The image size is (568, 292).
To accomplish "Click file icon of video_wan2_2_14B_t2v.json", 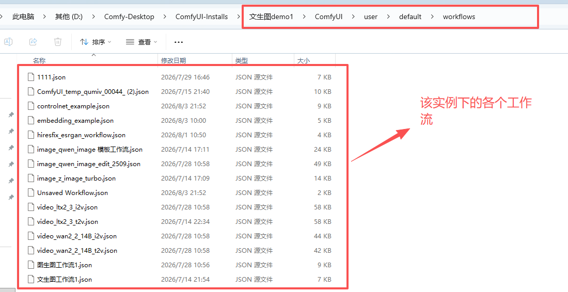I will click(x=31, y=251).
